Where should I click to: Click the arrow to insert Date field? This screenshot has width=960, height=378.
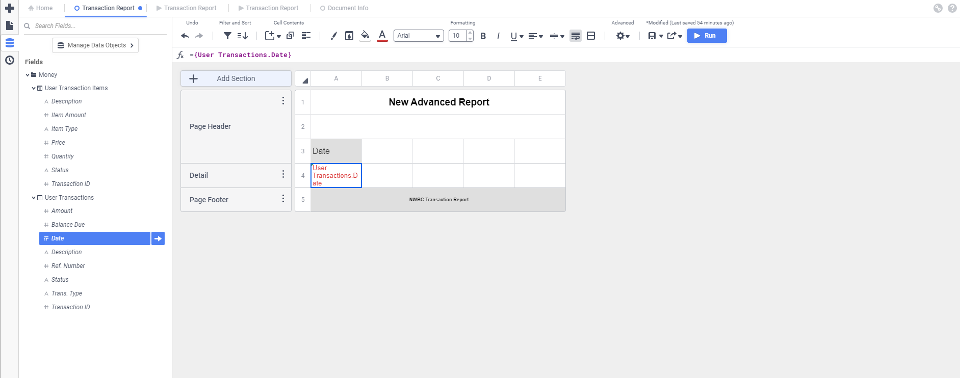click(158, 238)
